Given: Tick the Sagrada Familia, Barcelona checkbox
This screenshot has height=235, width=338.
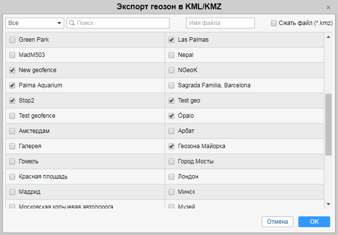Looking at the screenshot, I should coord(171,85).
